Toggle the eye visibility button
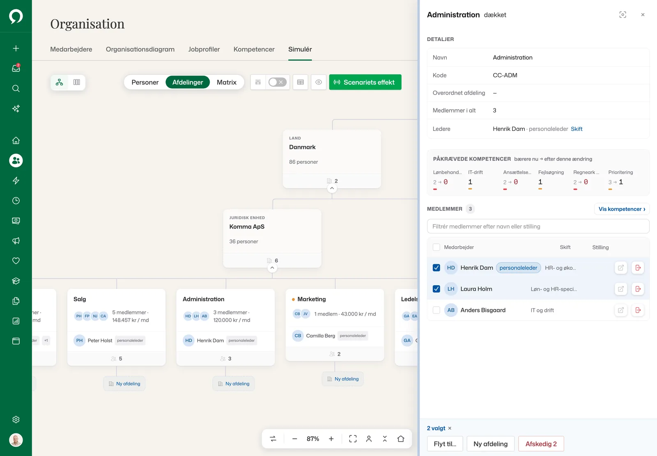 [319, 82]
